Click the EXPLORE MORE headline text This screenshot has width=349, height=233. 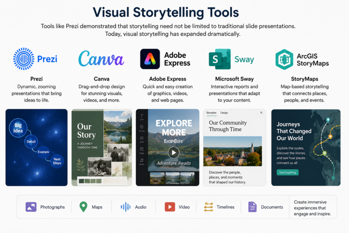point(174,128)
